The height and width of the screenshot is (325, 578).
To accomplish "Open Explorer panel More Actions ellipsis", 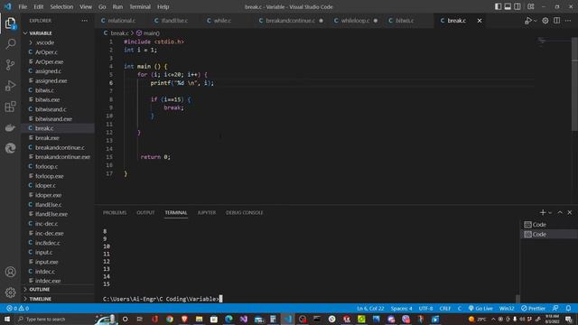I will (x=84, y=21).
